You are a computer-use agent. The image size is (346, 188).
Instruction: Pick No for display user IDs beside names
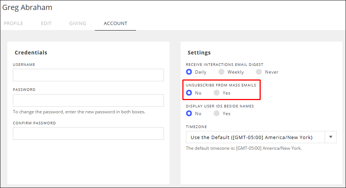click(x=189, y=114)
